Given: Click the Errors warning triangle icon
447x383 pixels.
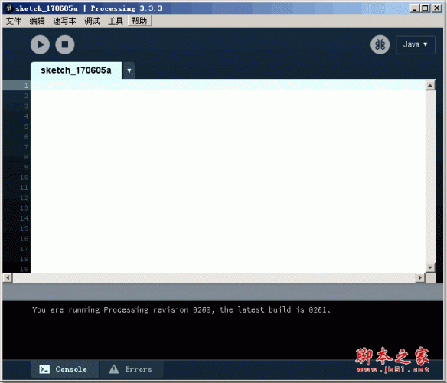Looking at the screenshot, I should point(114,369).
